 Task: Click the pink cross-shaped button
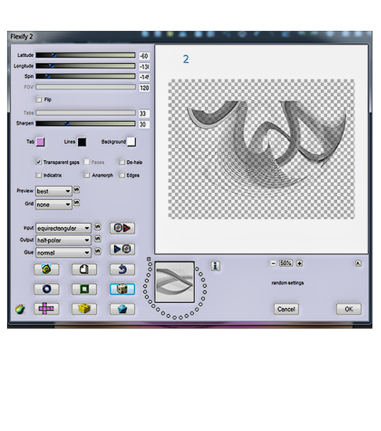coord(46,309)
